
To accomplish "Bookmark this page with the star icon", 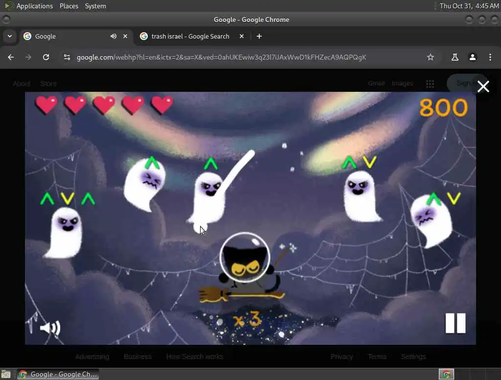I will [431, 57].
